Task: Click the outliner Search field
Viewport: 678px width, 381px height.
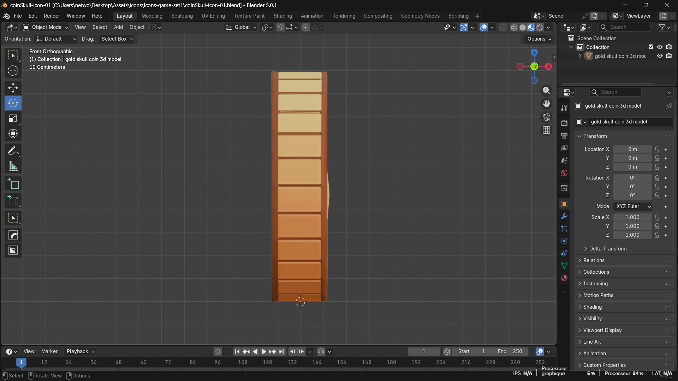Action: click(x=625, y=27)
